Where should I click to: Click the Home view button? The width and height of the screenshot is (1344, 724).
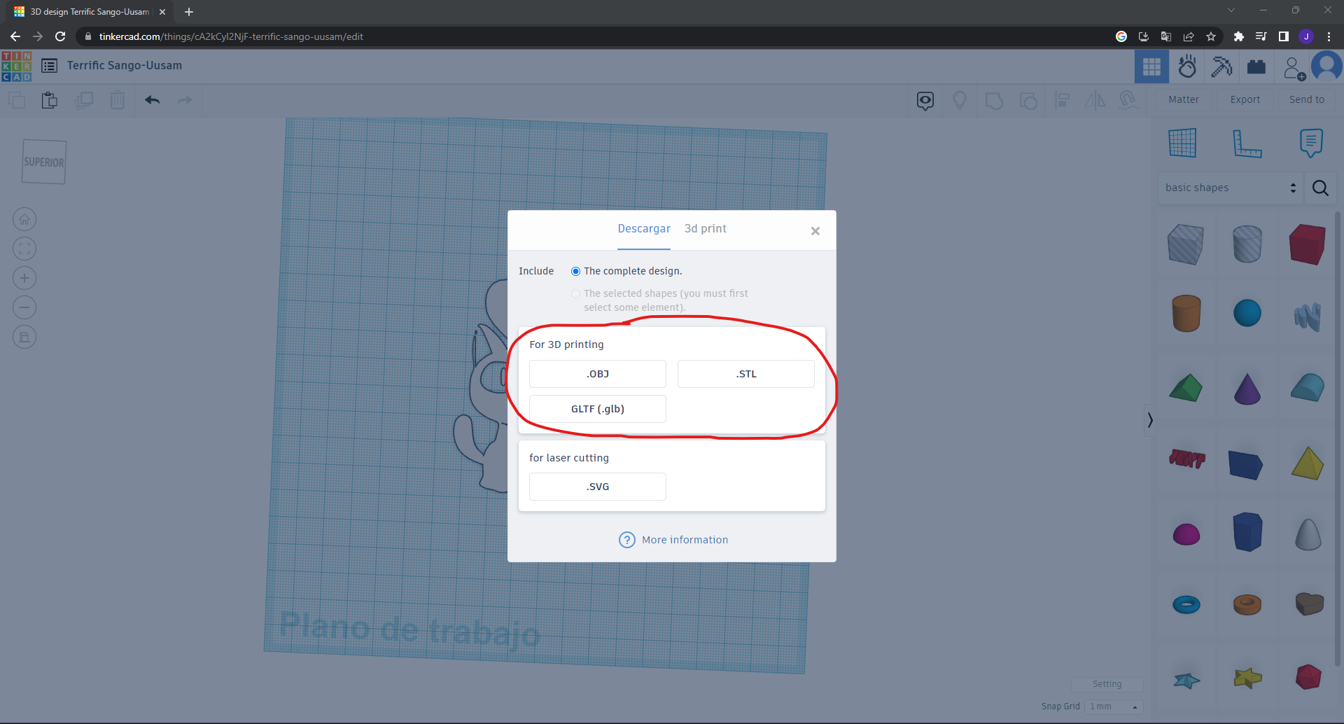pyautogui.click(x=24, y=219)
